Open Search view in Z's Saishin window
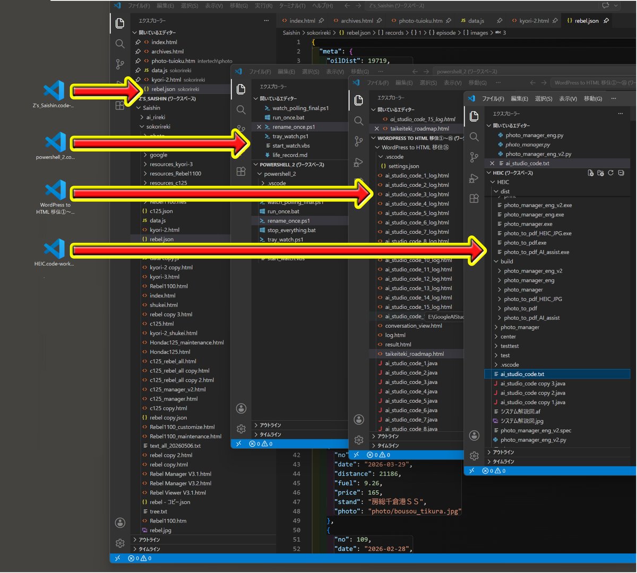 (120, 44)
